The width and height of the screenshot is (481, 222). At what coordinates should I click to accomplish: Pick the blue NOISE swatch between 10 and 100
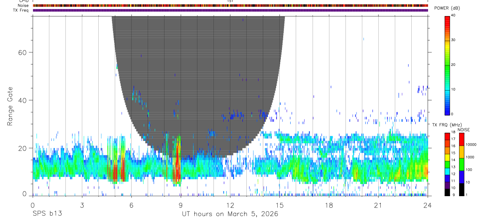point(461,177)
